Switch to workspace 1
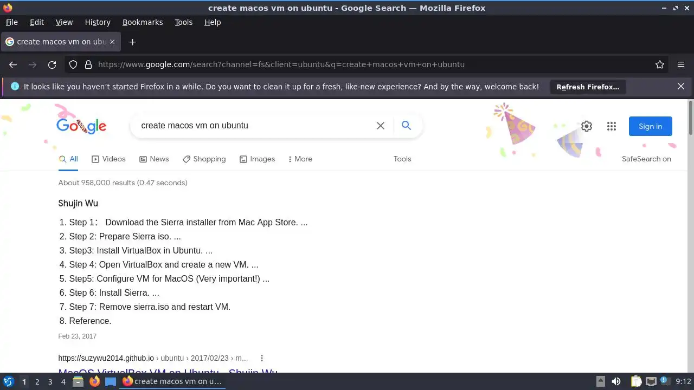Image resolution: width=694 pixels, height=390 pixels. (x=24, y=381)
